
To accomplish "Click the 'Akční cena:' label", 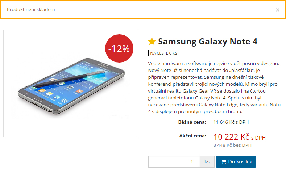I will tap(193, 136).
